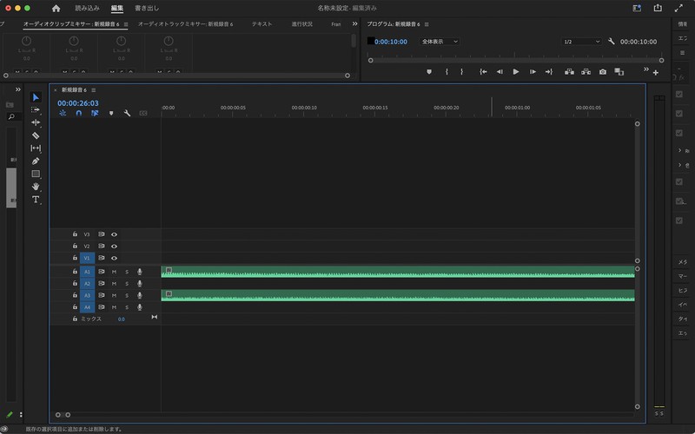
Task: Open Program monitor settings wrench
Action: (x=612, y=41)
